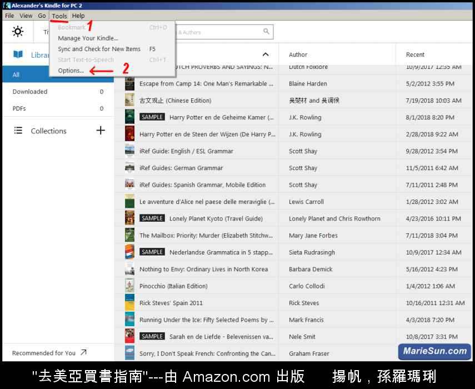This screenshot has width=475, height=389.
Task: Select the PDFs filter
Action: click(x=58, y=108)
